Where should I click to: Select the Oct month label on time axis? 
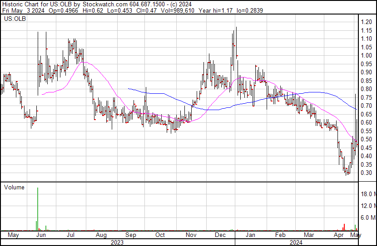coord(160,235)
